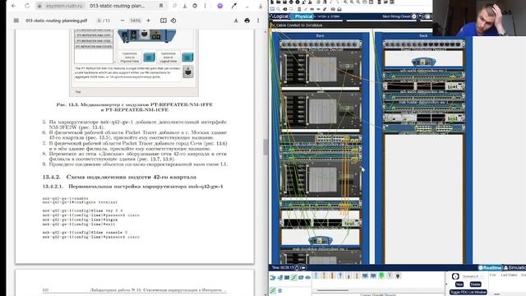Click the media converter in the right rack
The width and height of the screenshot is (526, 296).
click(x=423, y=62)
